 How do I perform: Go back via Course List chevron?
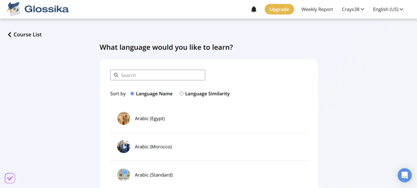(x=10, y=35)
